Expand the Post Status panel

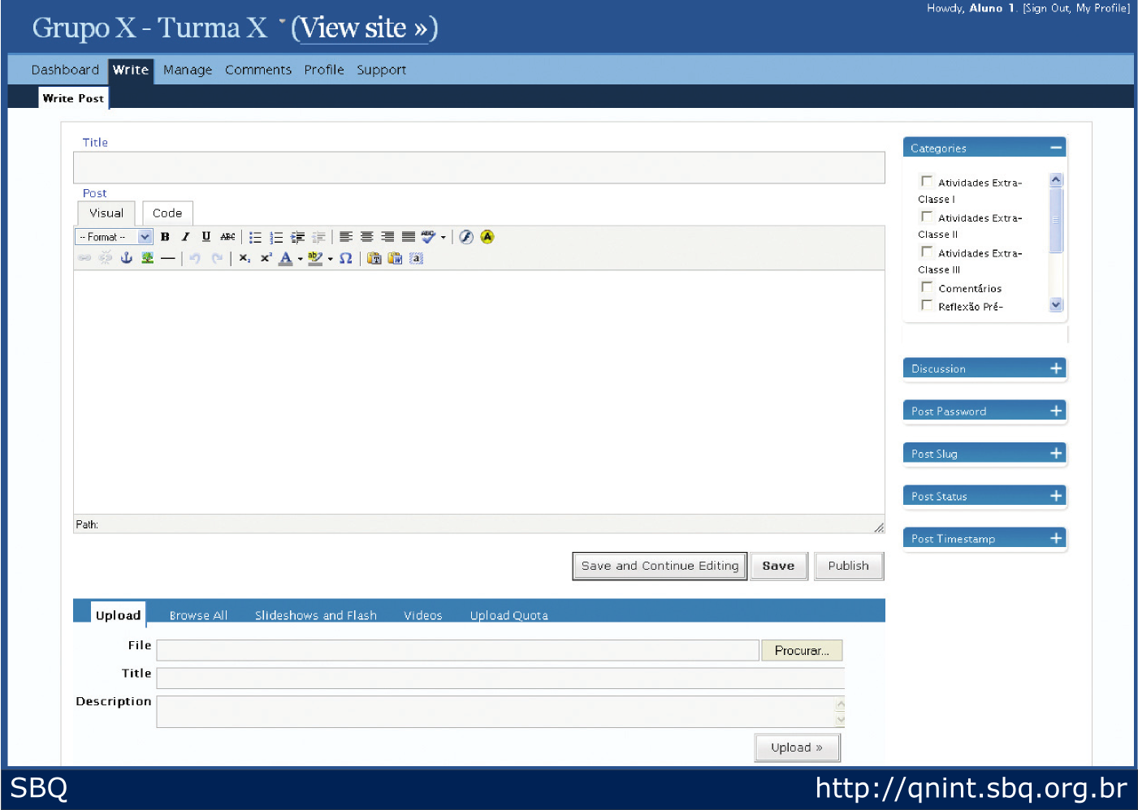tap(1056, 495)
